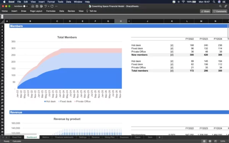The height and width of the screenshot is (143, 229).
Task: Click the select-all corner triangle
Action: (2, 21)
